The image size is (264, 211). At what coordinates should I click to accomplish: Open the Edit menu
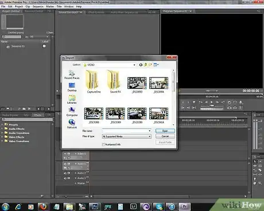(x=10, y=6)
